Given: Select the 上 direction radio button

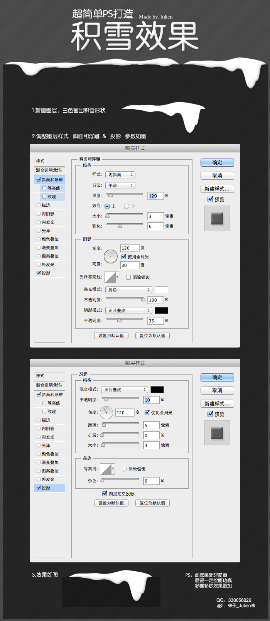Looking at the screenshot, I should (x=107, y=206).
